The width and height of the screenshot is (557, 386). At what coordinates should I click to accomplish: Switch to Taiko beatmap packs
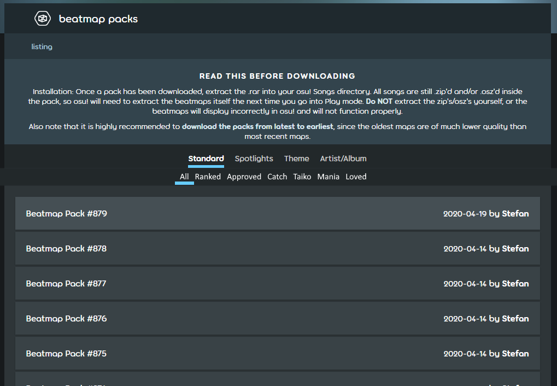[302, 177]
